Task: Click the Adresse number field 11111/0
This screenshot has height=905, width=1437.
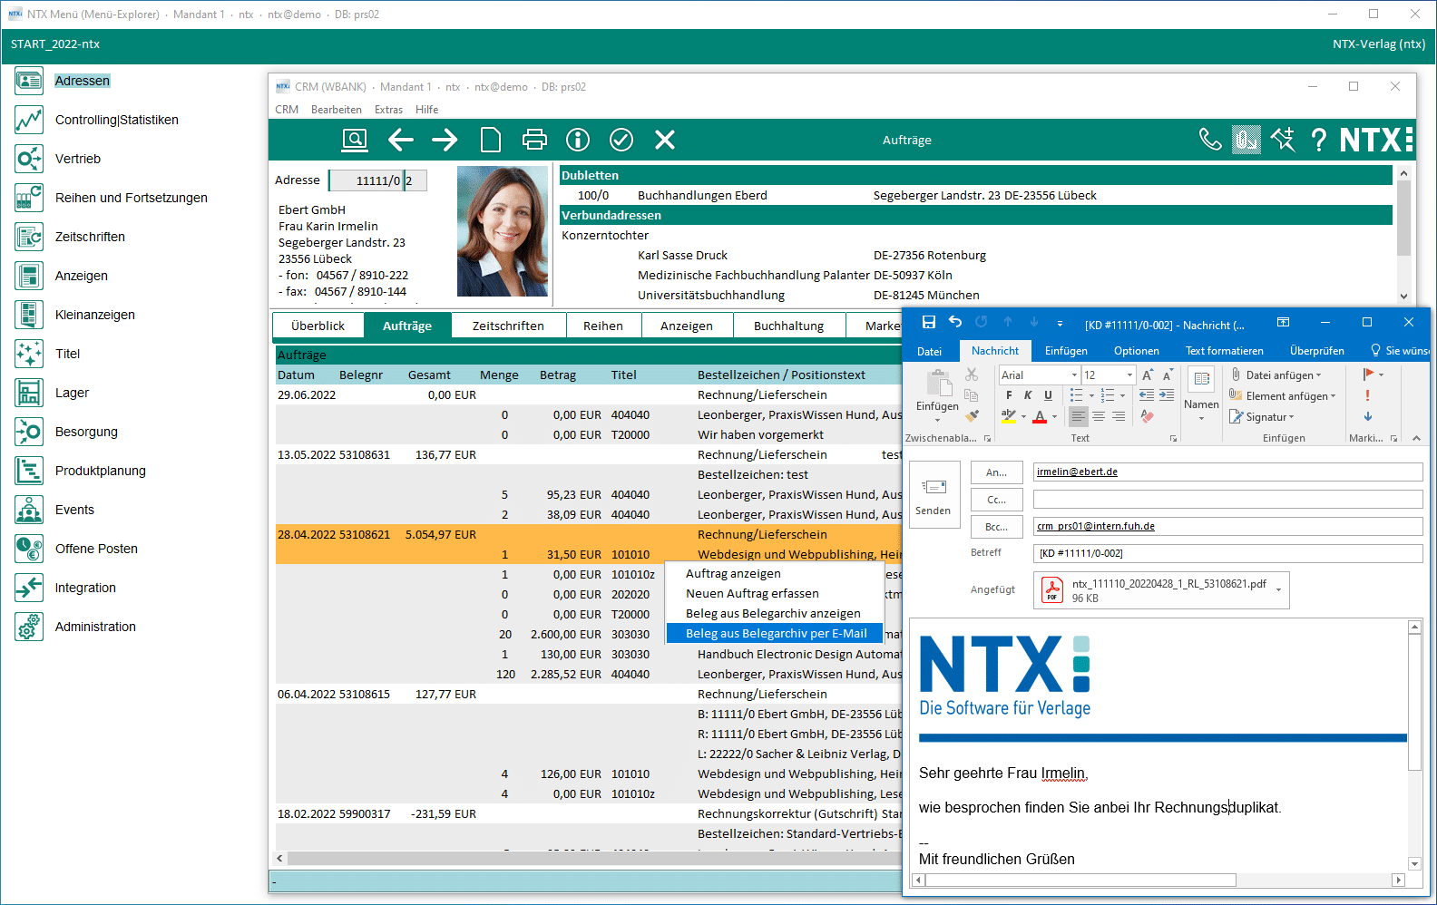Action: tap(366, 180)
